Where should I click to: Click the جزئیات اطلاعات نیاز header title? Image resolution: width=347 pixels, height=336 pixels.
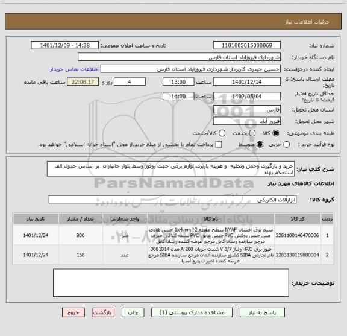307,22
